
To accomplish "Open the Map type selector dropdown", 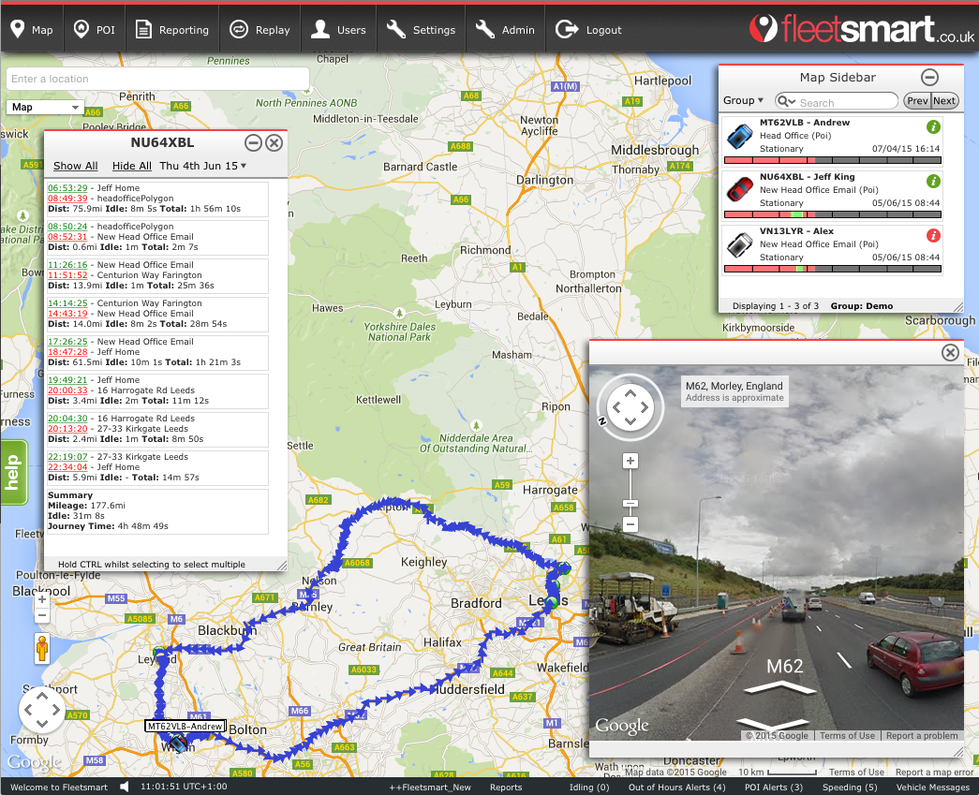I will (x=44, y=107).
